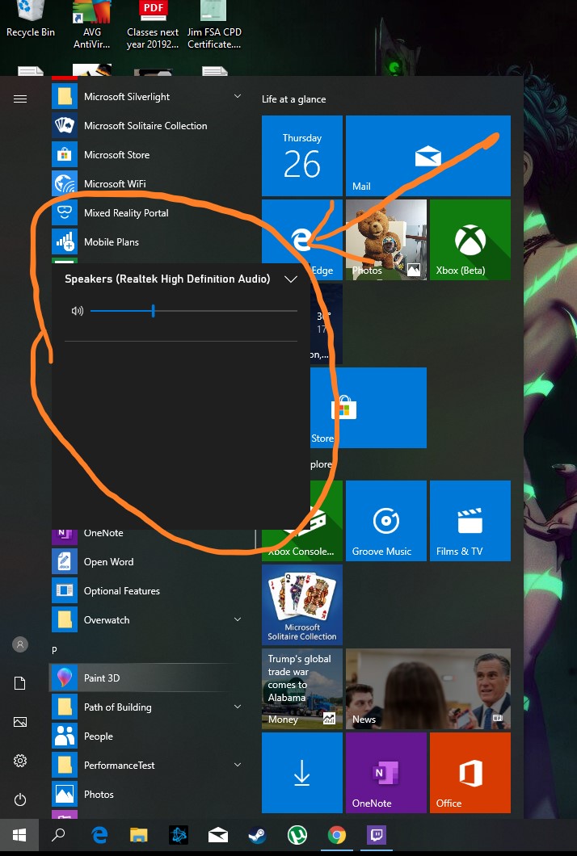Click the download arrow tile
577x856 pixels.
pos(302,773)
